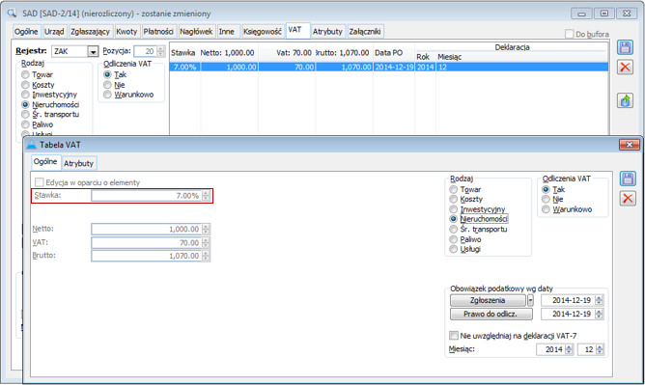Open Atrybuty tab in Tabela VAT
Image resolution: width=645 pixels, height=385 pixels.
tap(78, 163)
